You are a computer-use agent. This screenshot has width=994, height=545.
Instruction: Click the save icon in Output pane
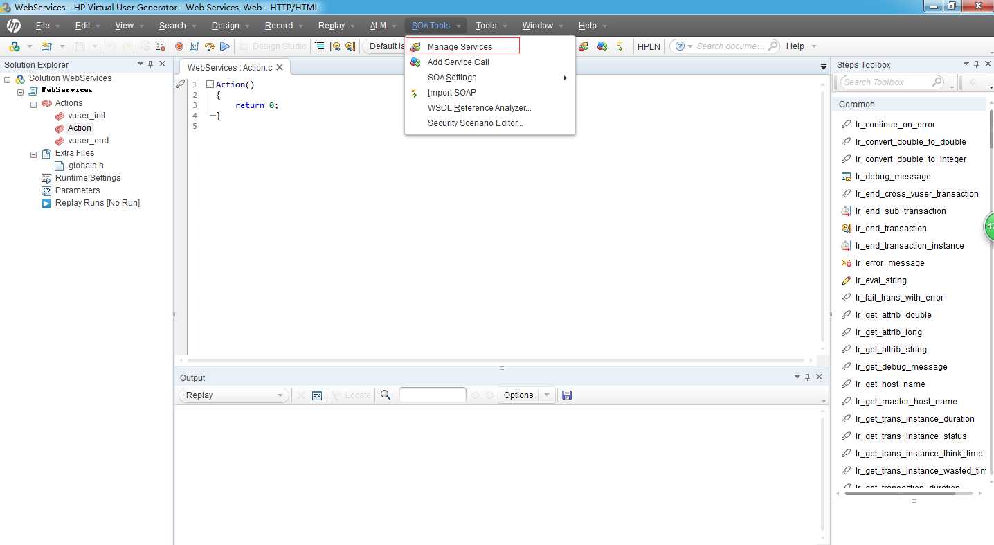point(567,395)
